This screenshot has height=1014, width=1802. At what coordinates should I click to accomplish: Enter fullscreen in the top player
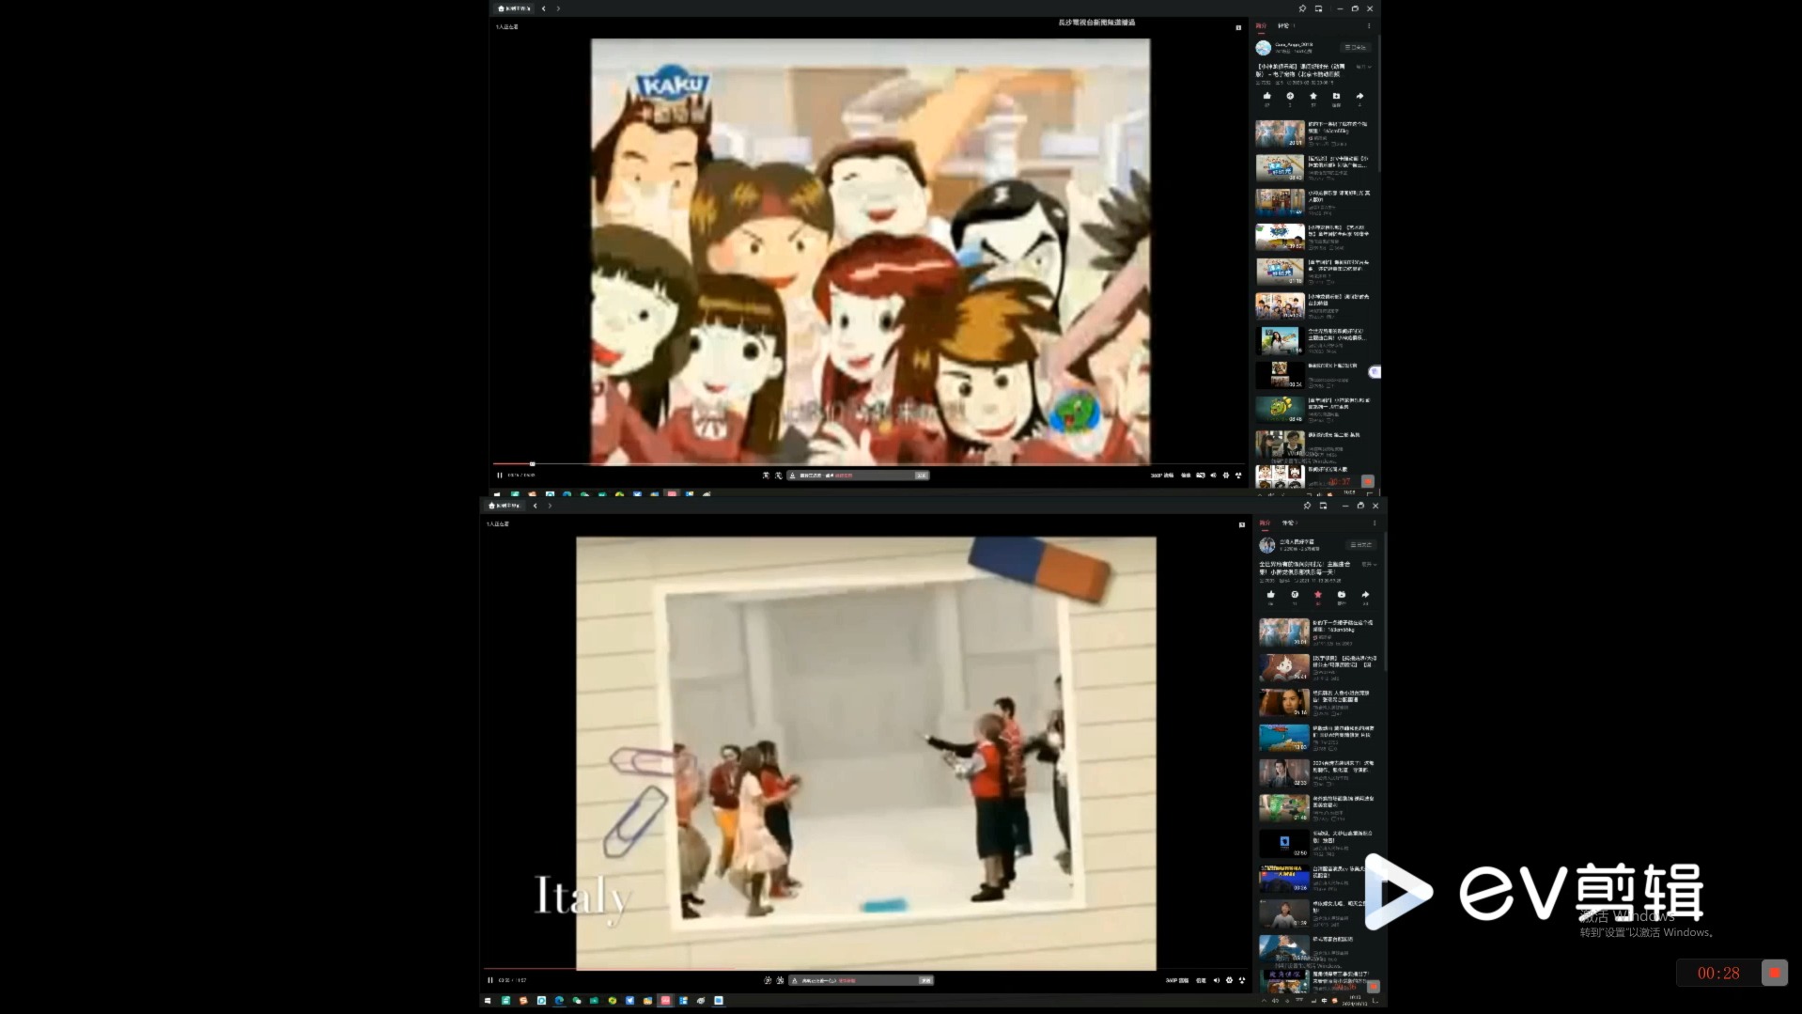coord(1238,476)
